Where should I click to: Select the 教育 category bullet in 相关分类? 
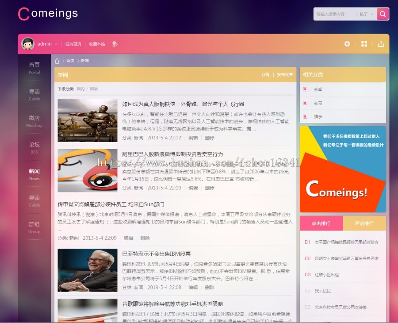(x=305, y=103)
